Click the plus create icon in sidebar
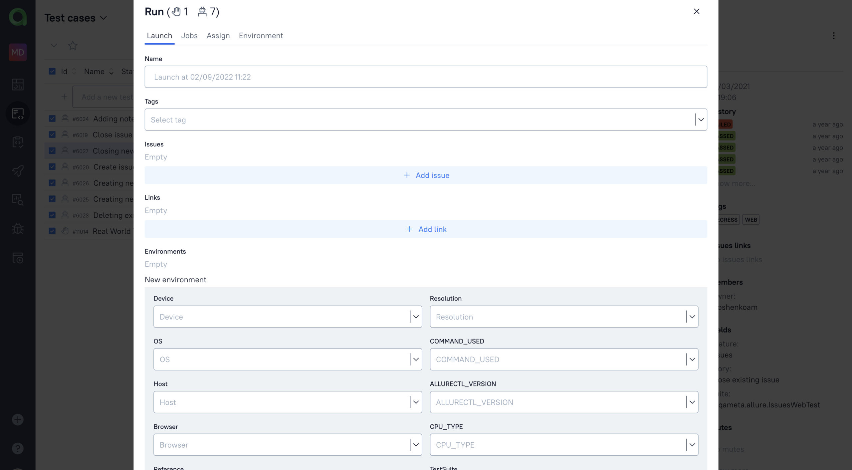Screen dimensions: 852x470 tap(18, 419)
